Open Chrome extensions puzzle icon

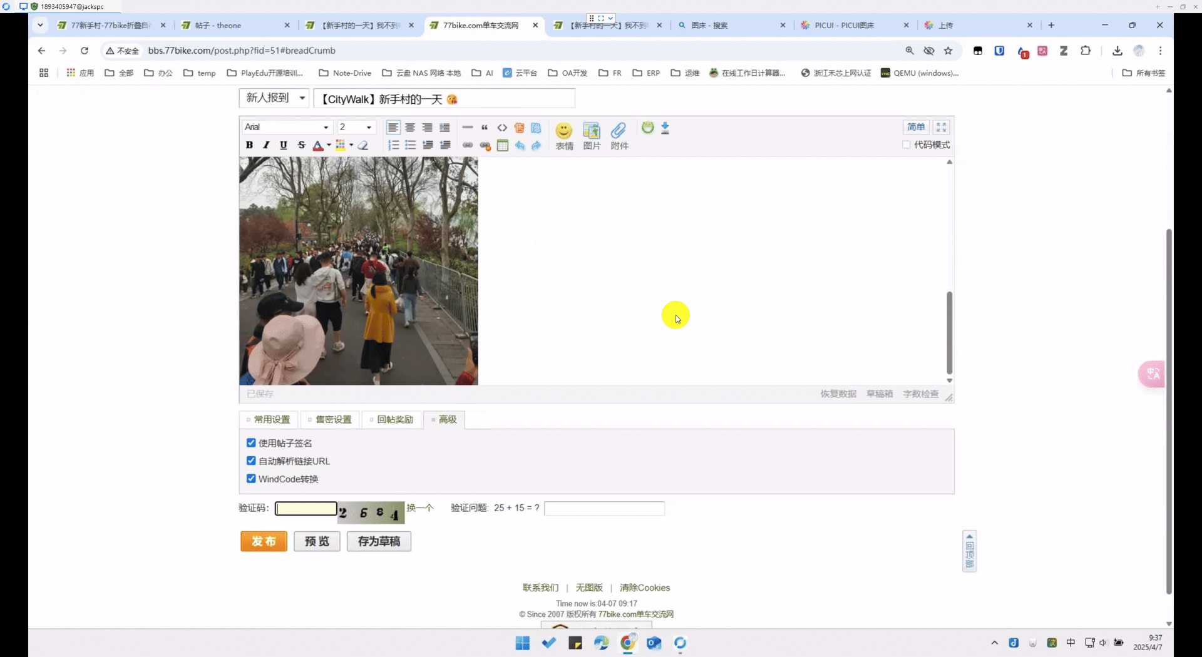click(x=1086, y=51)
